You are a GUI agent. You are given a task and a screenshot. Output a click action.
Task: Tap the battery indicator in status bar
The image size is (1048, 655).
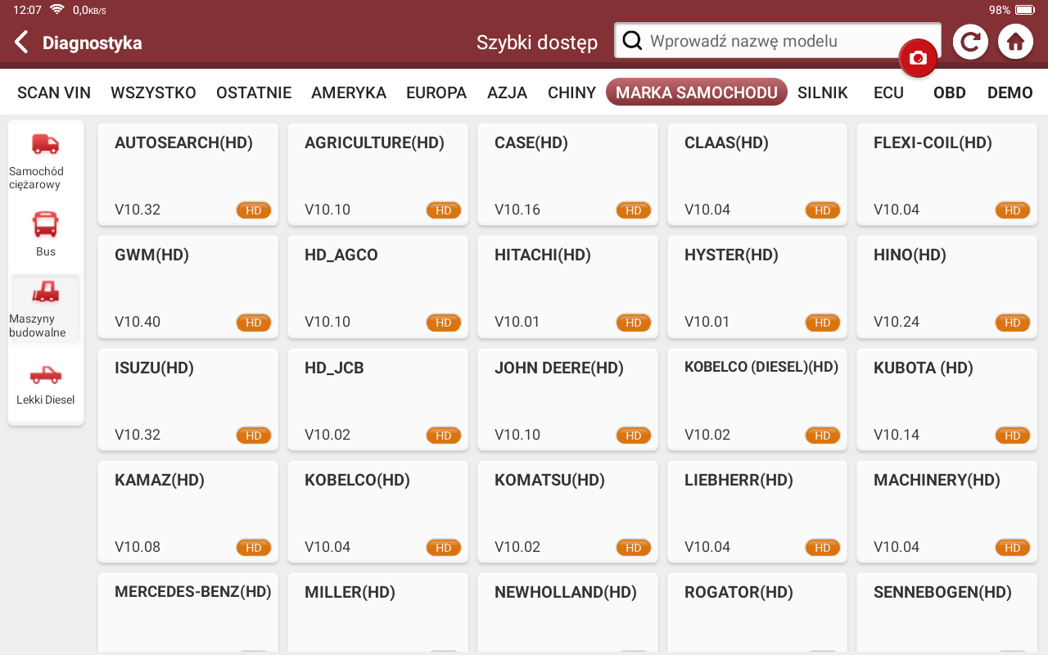coord(1025,10)
